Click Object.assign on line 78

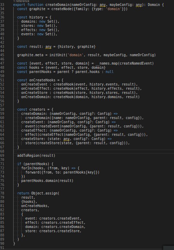pyautogui.click(x=44, y=193)
